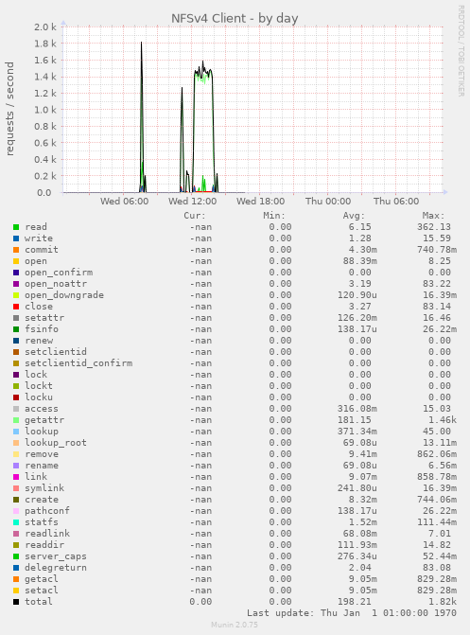
Task: Select the readlink legend label
Action: point(47,534)
